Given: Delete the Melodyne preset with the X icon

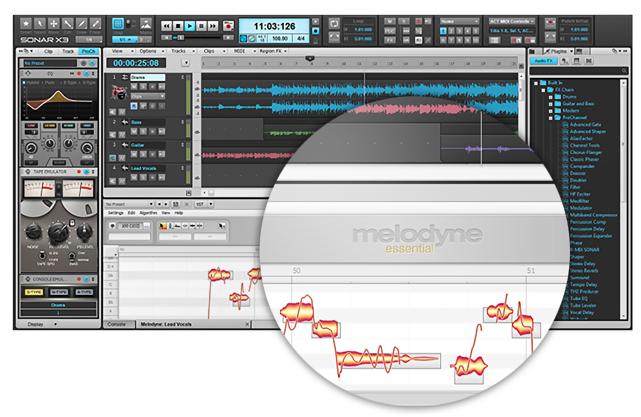Looking at the screenshot, I should click(x=186, y=204).
